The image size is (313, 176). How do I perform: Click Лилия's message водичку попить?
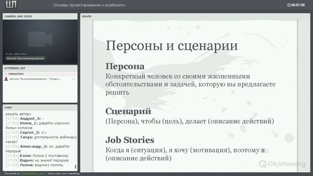click(x=34, y=165)
